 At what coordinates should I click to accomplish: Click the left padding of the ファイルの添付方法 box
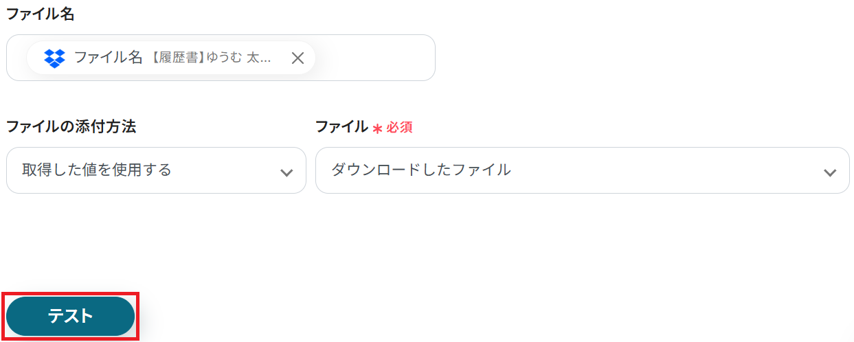pos(14,170)
